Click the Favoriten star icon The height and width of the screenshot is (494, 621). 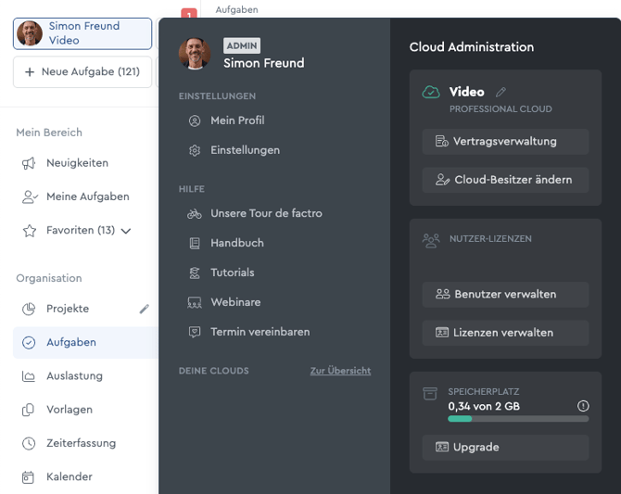coord(30,231)
